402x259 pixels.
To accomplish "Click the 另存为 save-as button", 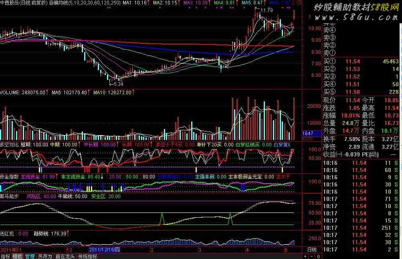I will coord(45,256).
